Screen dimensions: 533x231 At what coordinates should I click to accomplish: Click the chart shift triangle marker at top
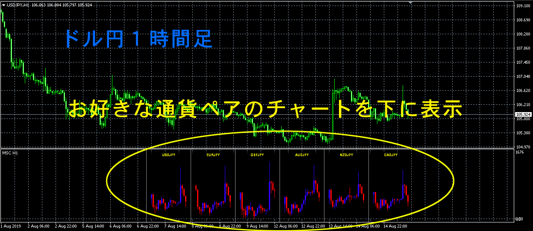pyautogui.click(x=411, y=3)
